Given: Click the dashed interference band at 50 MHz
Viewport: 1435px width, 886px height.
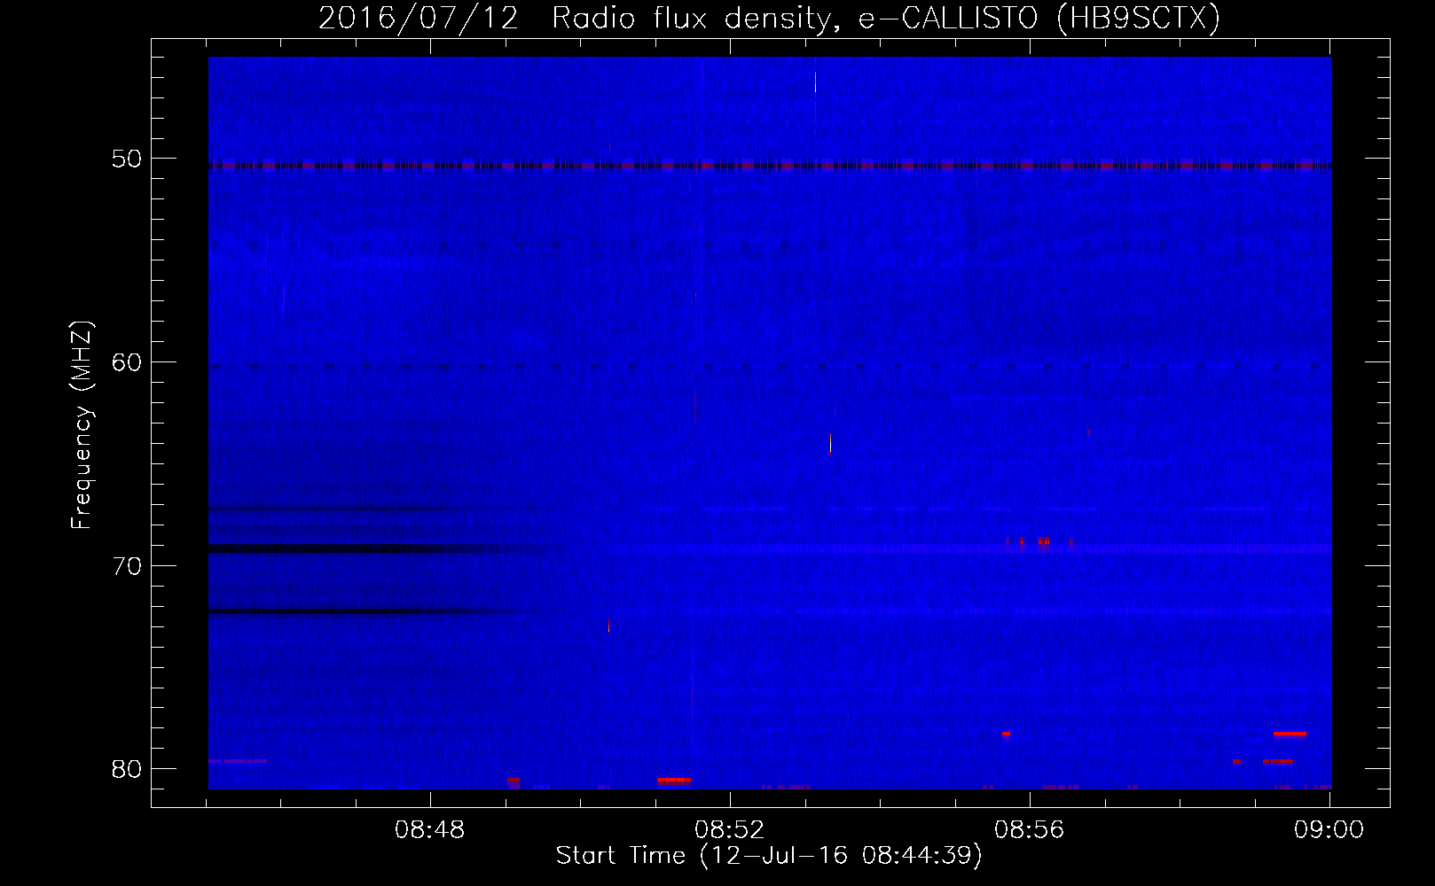Looking at the screenshot, I should (x=770, y=165).
